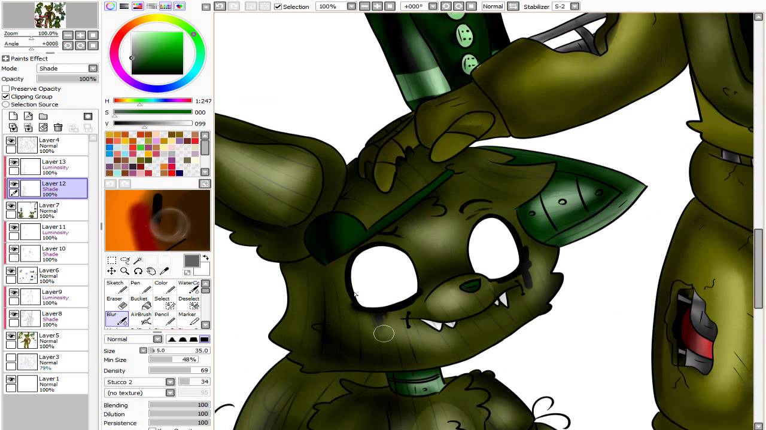Select the Bucket fill tool
This screenshot has width=766, height=430.
click(x=141, y=303)
